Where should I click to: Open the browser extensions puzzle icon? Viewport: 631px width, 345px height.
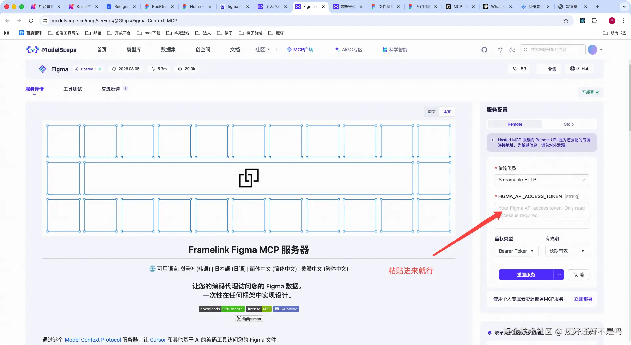594,21
